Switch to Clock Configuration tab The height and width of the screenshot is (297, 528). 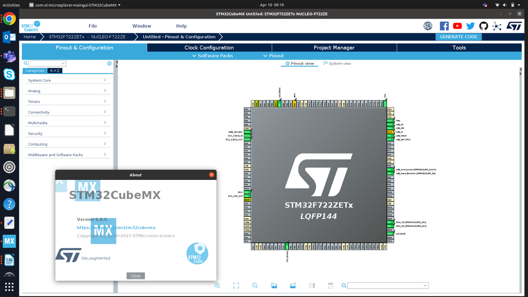click(209, 47)
